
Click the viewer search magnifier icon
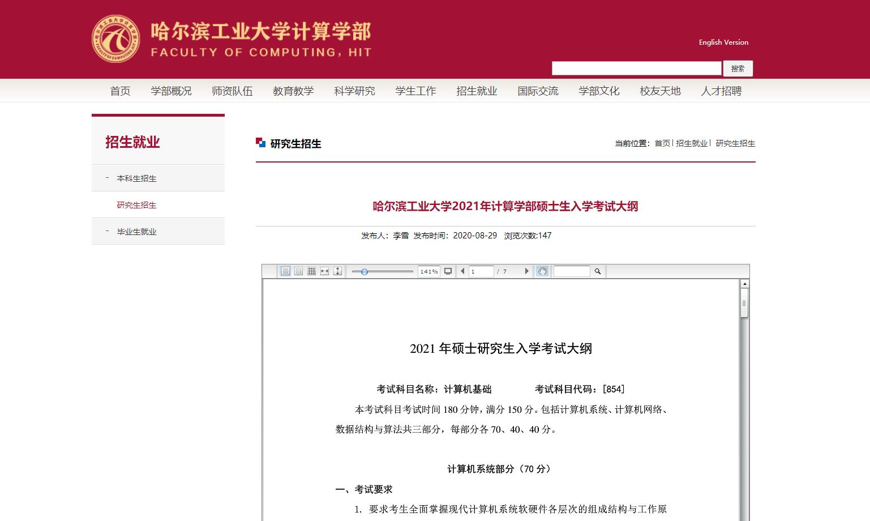click(597, 271)
